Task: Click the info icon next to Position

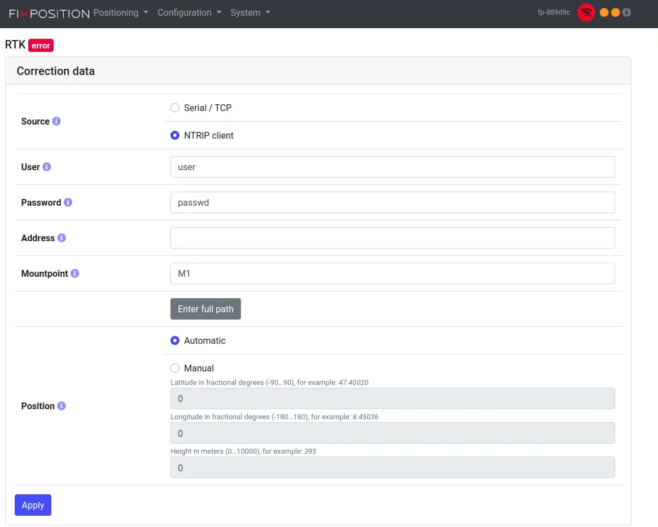Action: 62,406
